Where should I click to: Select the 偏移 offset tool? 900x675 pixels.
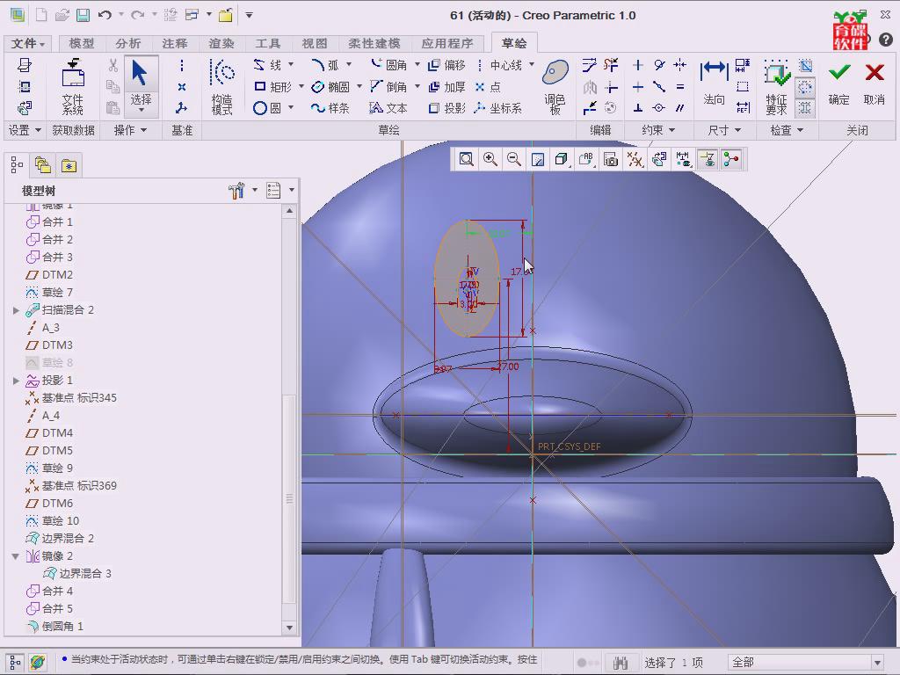pos(446,65)
